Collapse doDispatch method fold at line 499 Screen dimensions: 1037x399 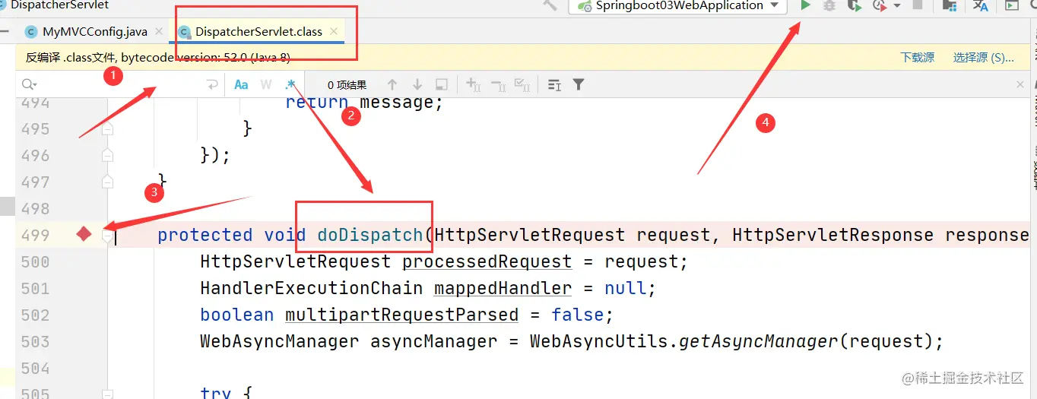(107, 236)
